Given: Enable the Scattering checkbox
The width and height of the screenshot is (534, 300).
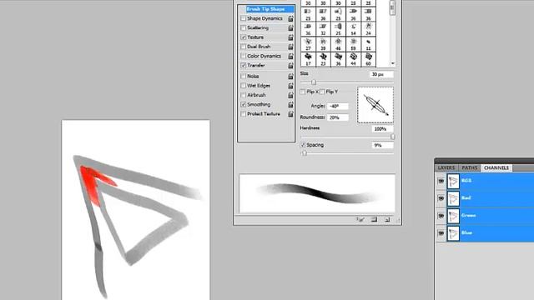Looking at the screenshot, I should click(x=243, y=27).
